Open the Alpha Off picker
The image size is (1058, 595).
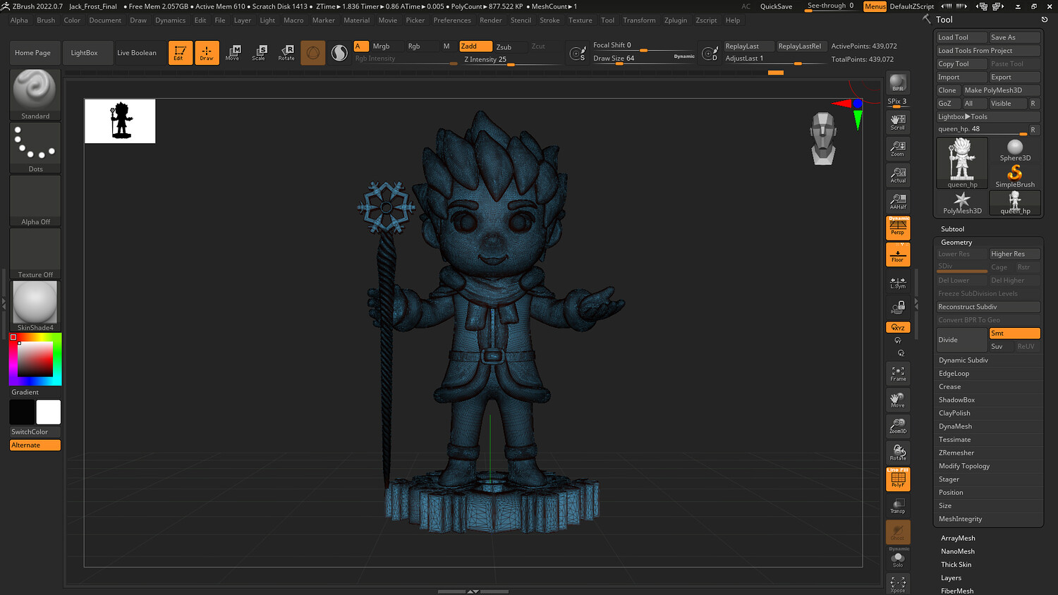35,201
